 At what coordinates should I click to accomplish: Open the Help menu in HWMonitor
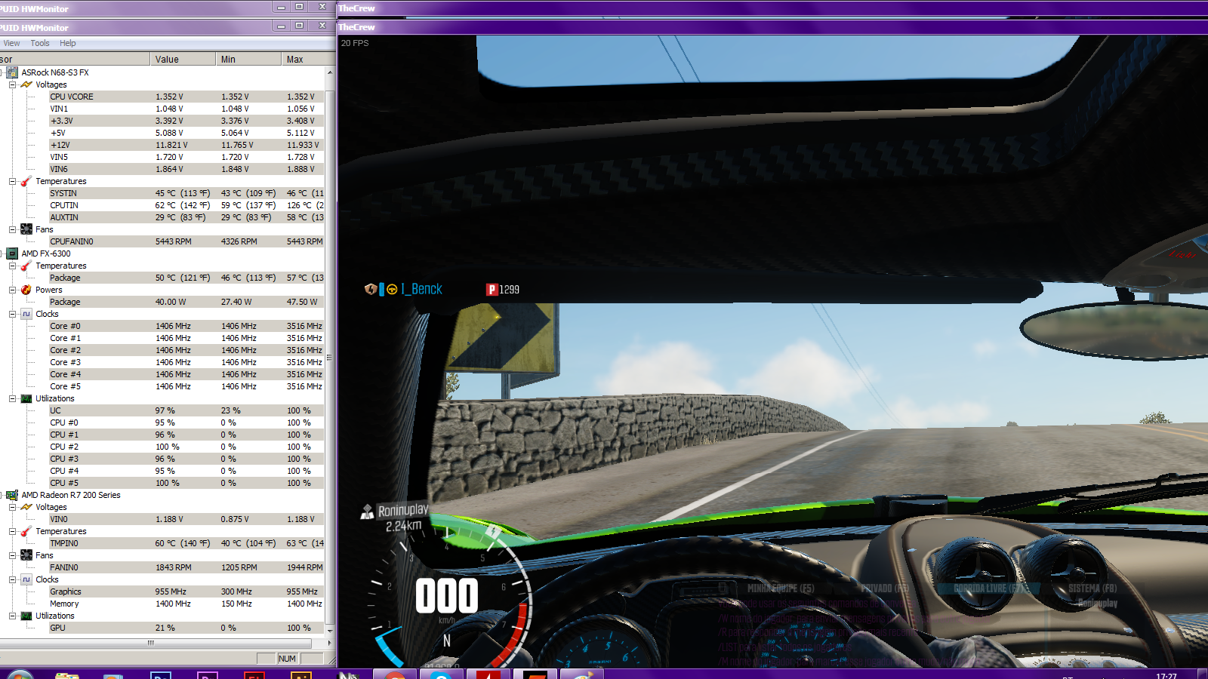pyautogui.click(x=68, y=43)
